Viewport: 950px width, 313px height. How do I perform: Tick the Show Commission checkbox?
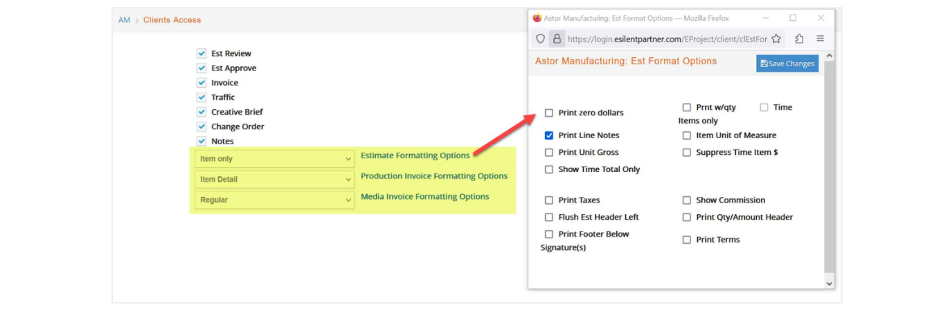[687, 200]
